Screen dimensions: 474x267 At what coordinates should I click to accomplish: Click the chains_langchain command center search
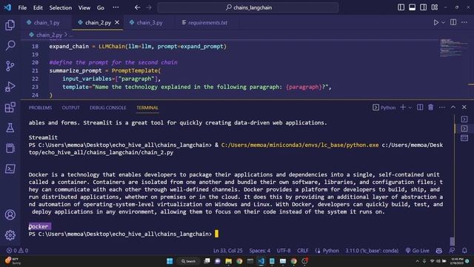[248, 7]
